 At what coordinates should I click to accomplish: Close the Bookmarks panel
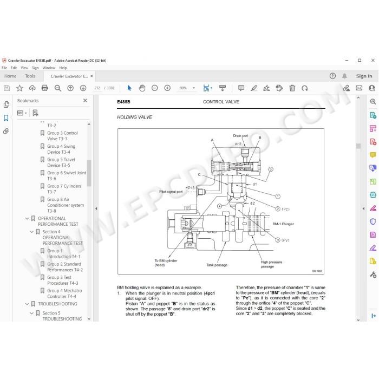pos(85,101)
